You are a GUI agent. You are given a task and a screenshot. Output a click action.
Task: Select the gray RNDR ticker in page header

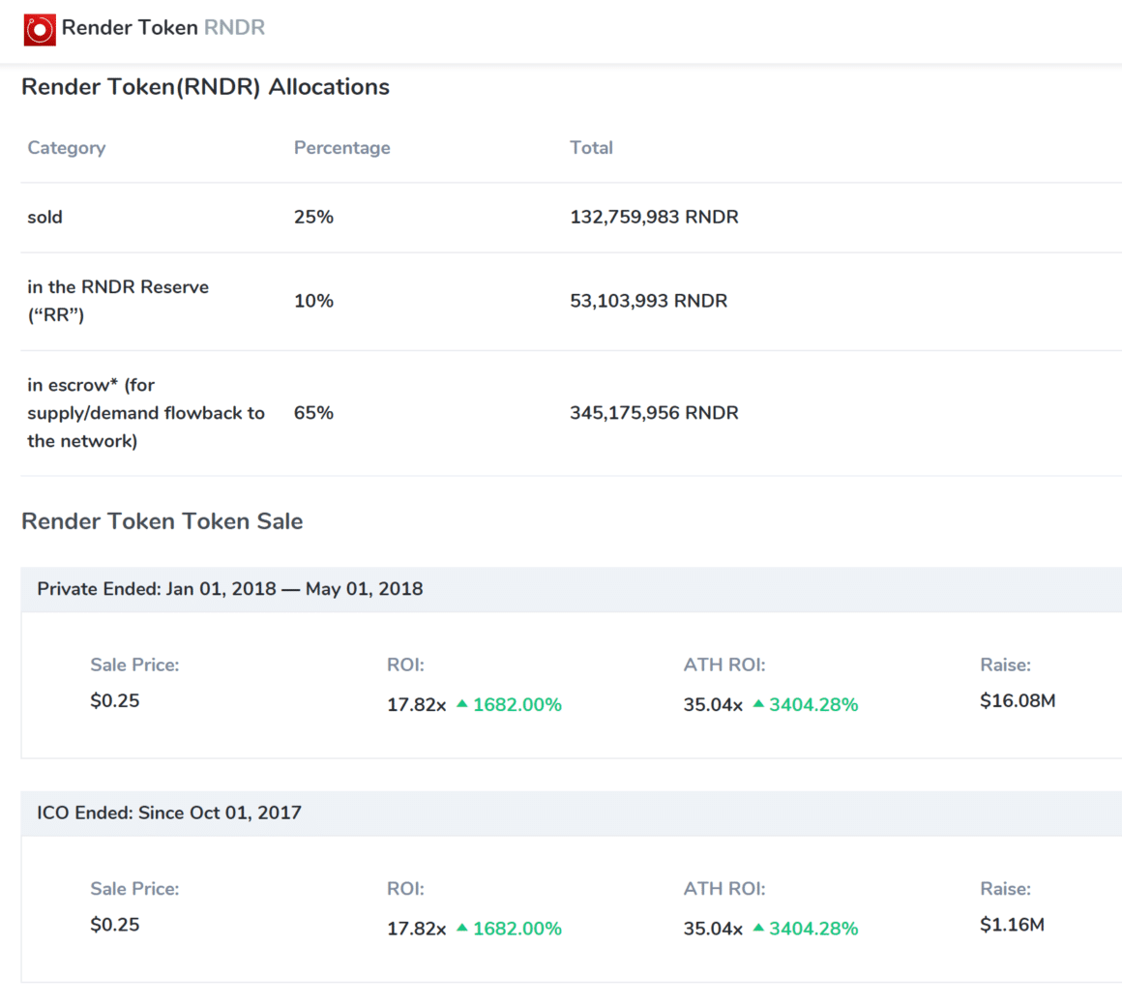[234, 27]
